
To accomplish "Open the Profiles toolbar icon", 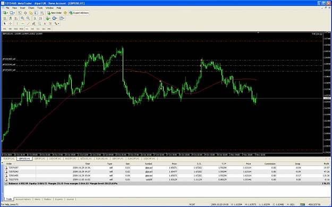I will 12,13.
